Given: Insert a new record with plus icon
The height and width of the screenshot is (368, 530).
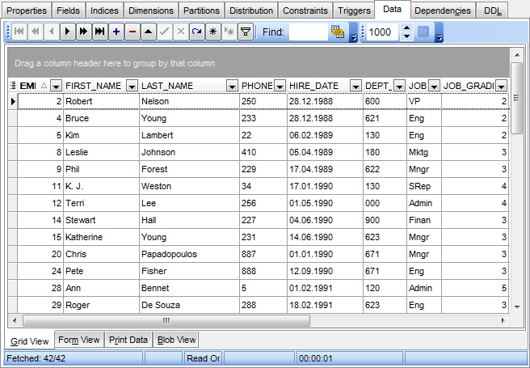Looking at the screenshot, I should 116,32.
